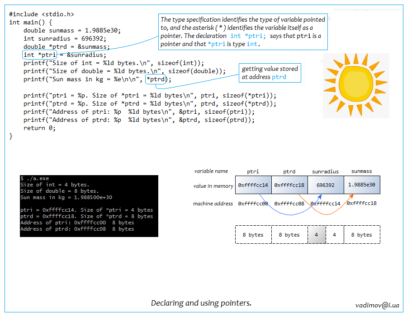Click the sun clipart image
Image resolution: width=407 pixels, height=316 pixels.
(x=356, y=85)
